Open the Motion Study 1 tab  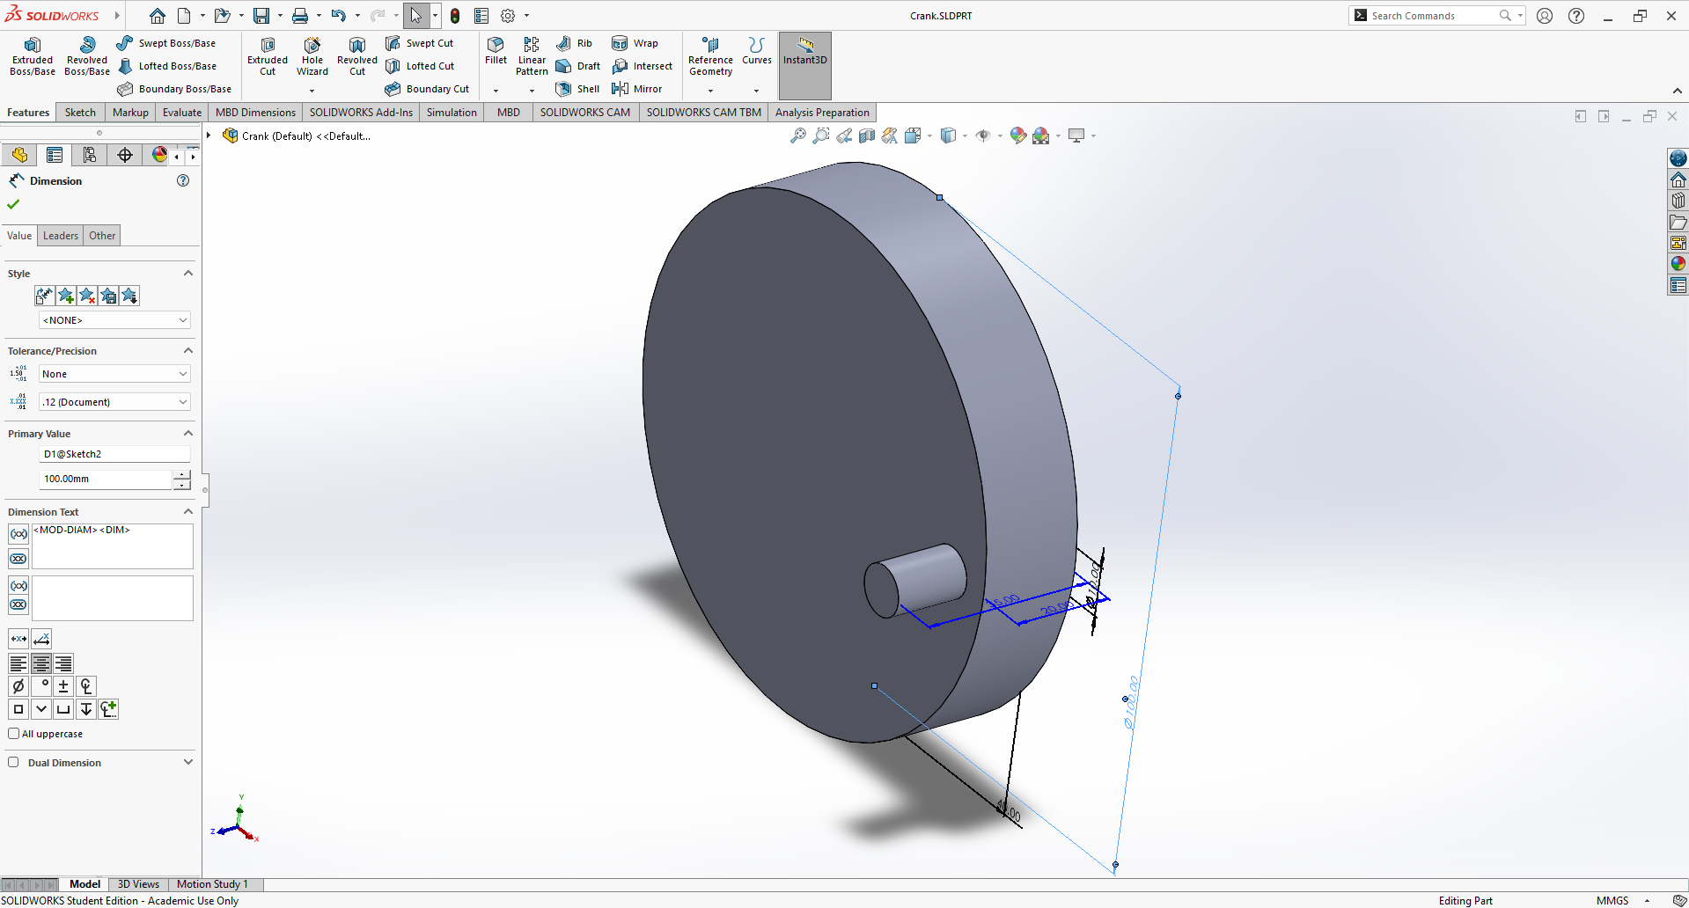[x=212, y=884]
